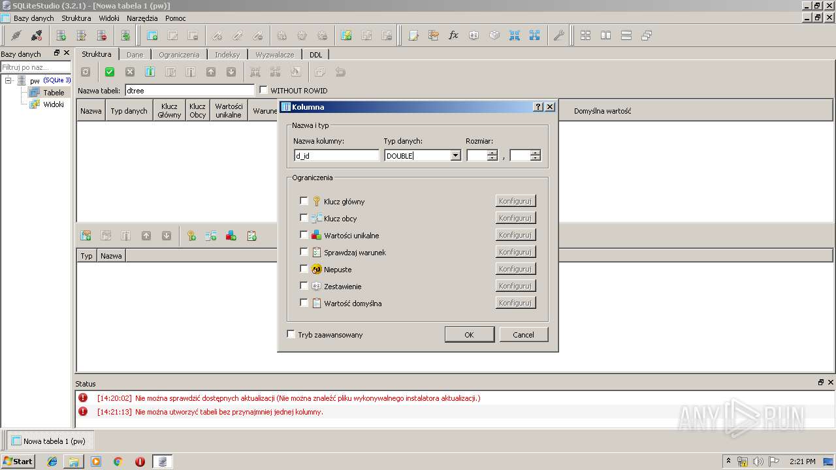Click the create new view icon
This screenshot has width=836, height=470.
click(x=346, y=35)
